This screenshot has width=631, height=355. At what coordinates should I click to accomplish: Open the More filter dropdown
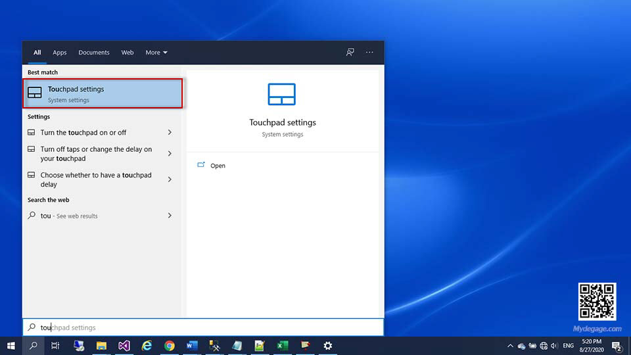156,53
